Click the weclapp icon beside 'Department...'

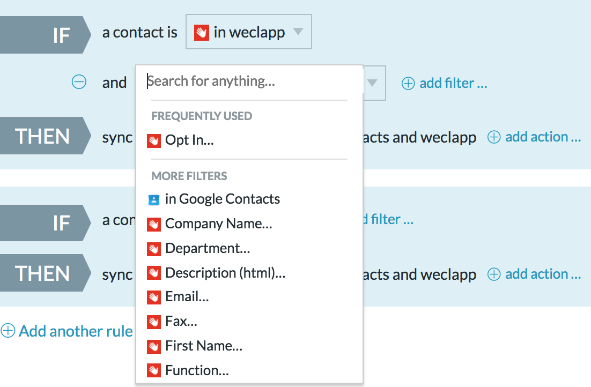coord(154,249)
